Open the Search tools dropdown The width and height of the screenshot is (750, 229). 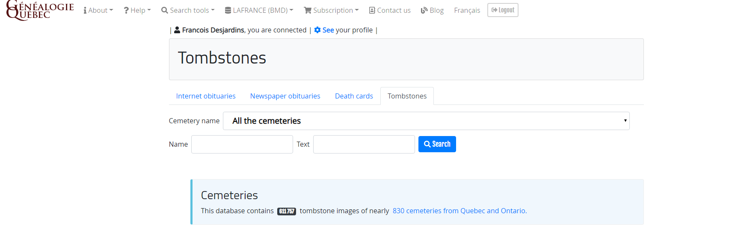188,10
